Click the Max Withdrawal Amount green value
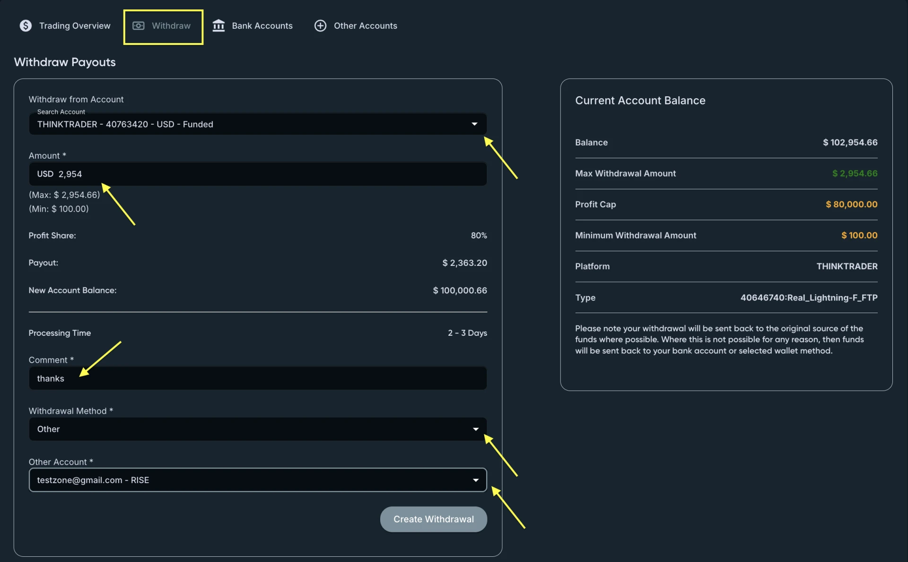Image resolution: width=908 pixels, height=562 pixels. click(x=855, y=173)
